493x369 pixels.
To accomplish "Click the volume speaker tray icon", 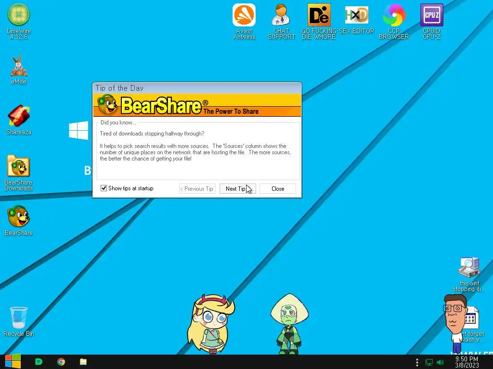I will pyautogui.click(x=440, y=362).
